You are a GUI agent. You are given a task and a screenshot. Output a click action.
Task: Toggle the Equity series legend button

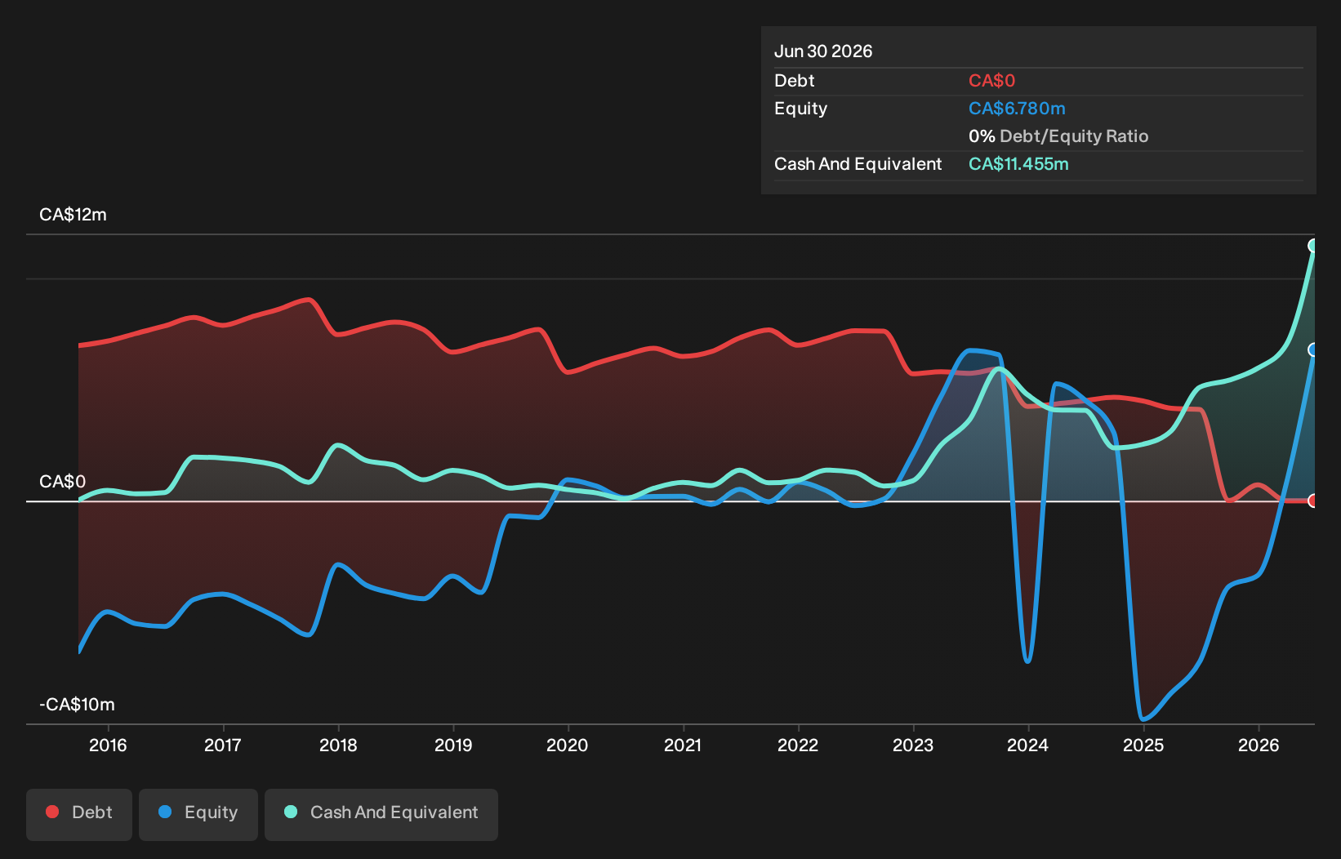point(198,814)
